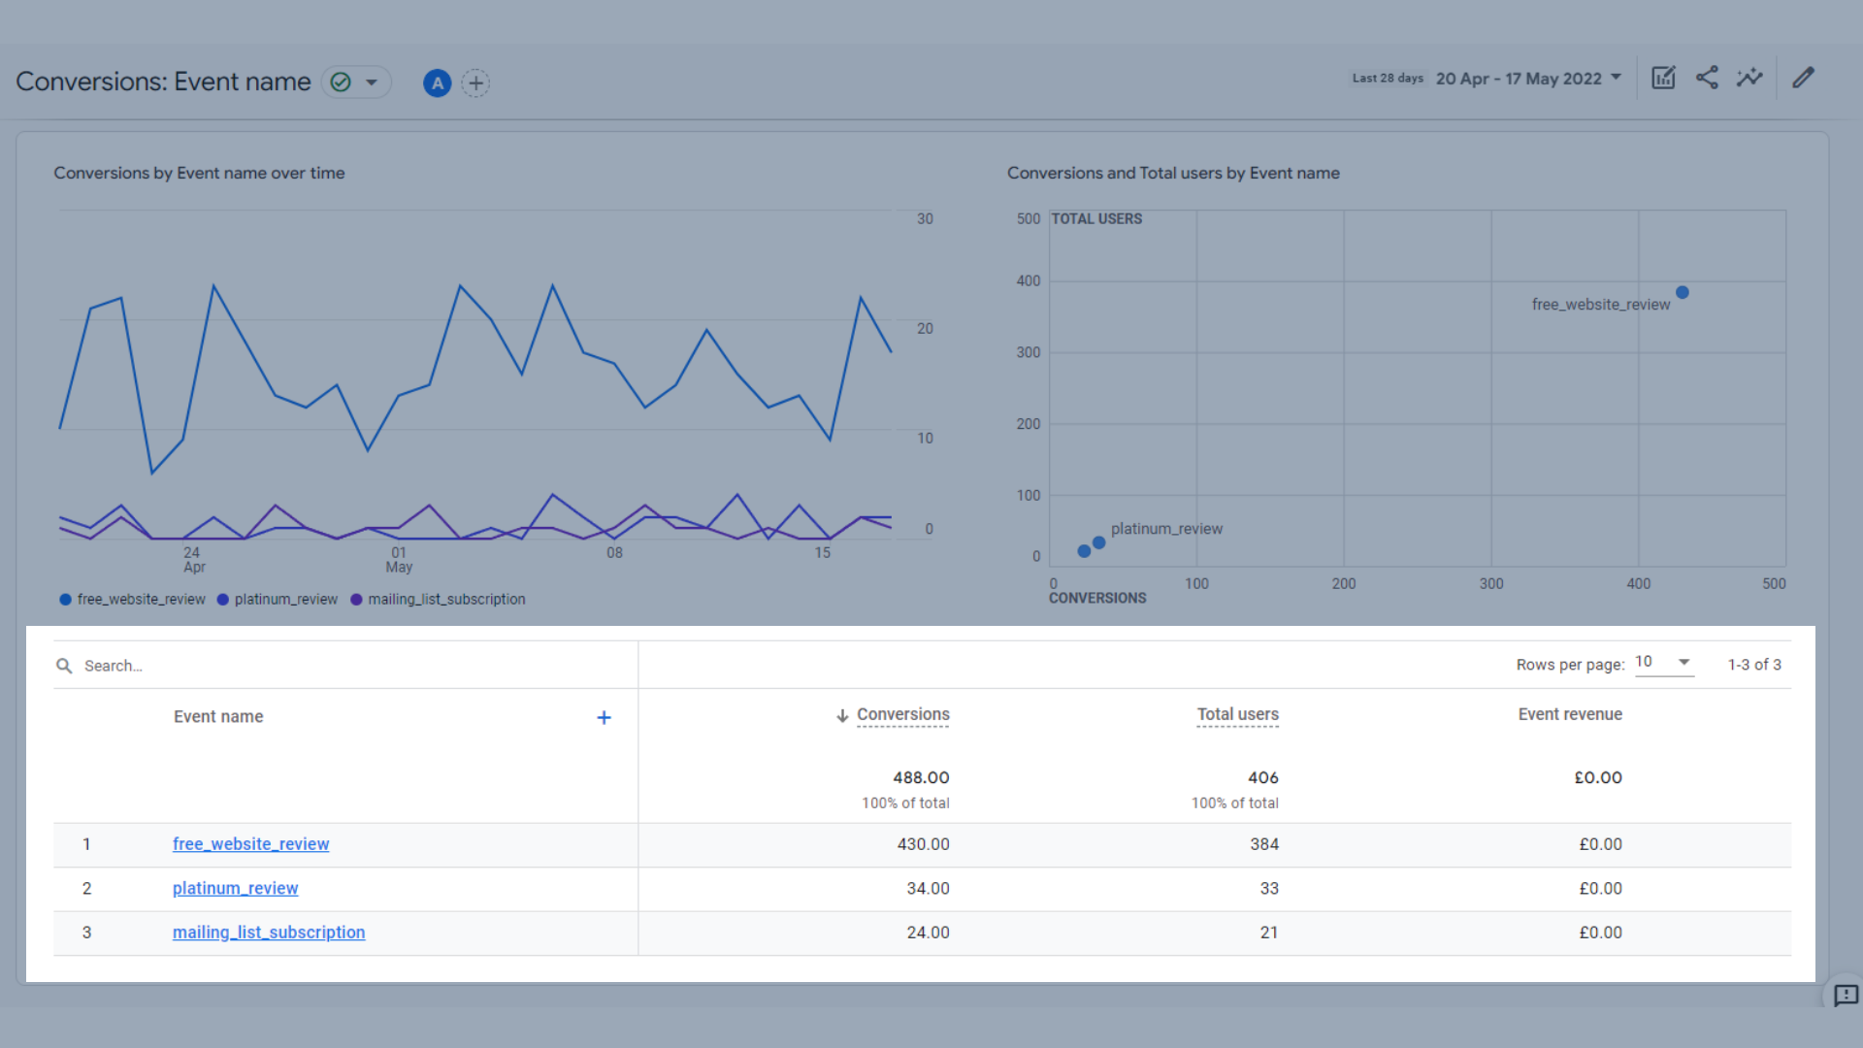The width and height of the screenshot is (1863, 1048).
Task: Expand the date range dropdown
Action: tap(1528, 79)
